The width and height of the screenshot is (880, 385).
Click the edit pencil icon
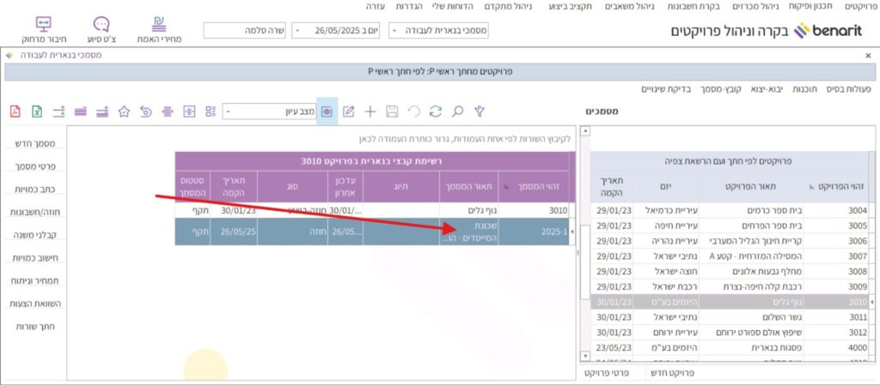pos(348,111)
